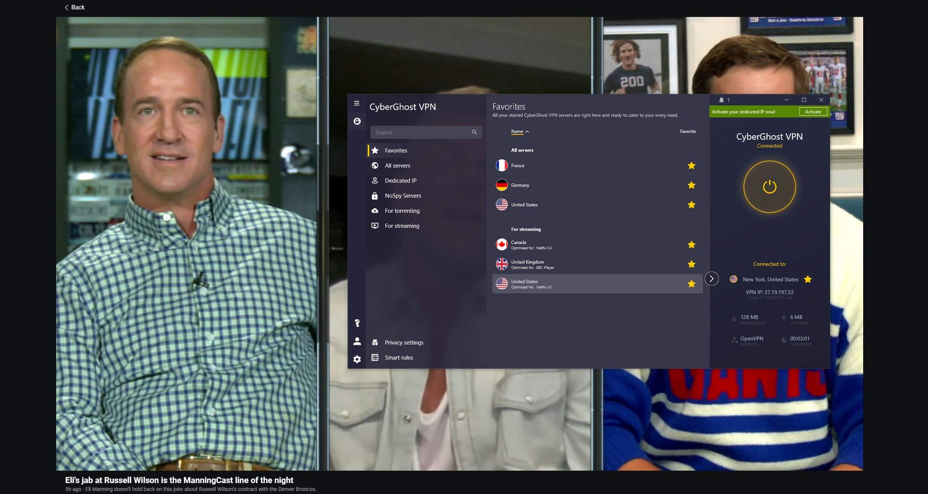The image size is (928, 494).
Task: Select United Kingdom BBC iPlayer server
Action: point(597,264)
